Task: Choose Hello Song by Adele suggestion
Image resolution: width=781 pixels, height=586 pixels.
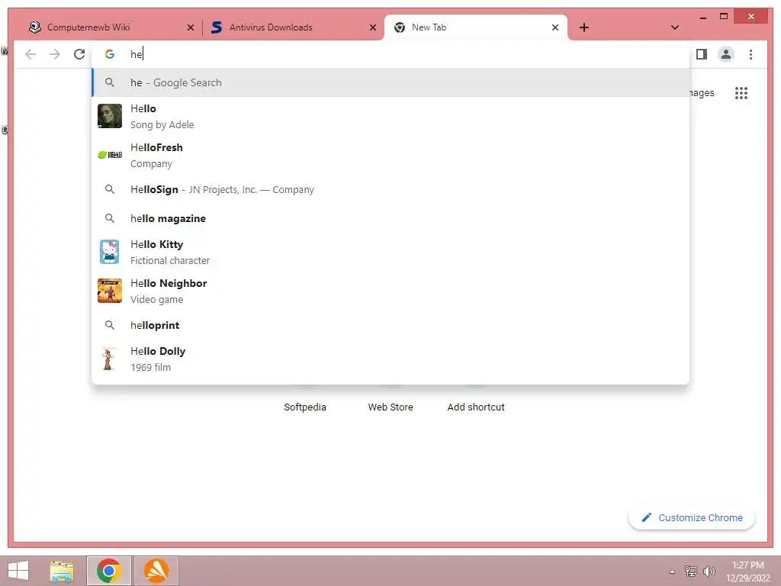Action: [391, 116]
